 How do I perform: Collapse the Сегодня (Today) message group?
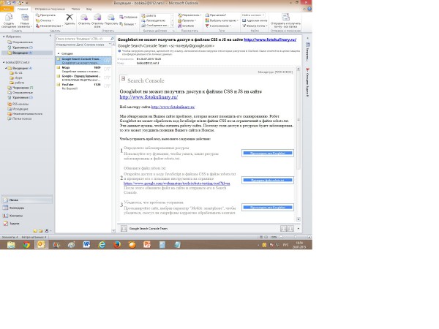pos(59,53)
